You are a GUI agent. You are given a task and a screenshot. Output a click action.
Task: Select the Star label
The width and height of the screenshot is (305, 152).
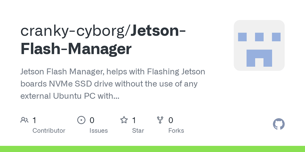(138, 131)
